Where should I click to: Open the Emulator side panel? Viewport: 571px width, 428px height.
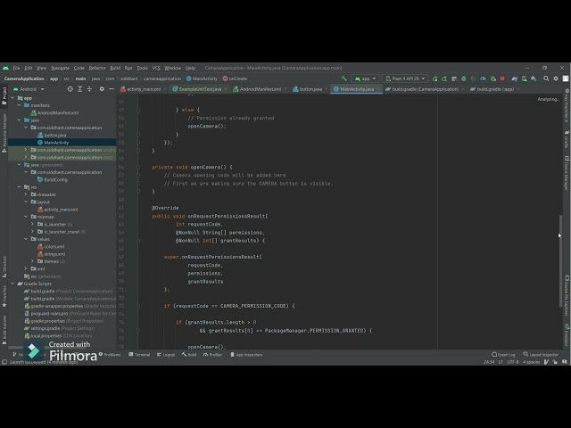click(567, 335)
